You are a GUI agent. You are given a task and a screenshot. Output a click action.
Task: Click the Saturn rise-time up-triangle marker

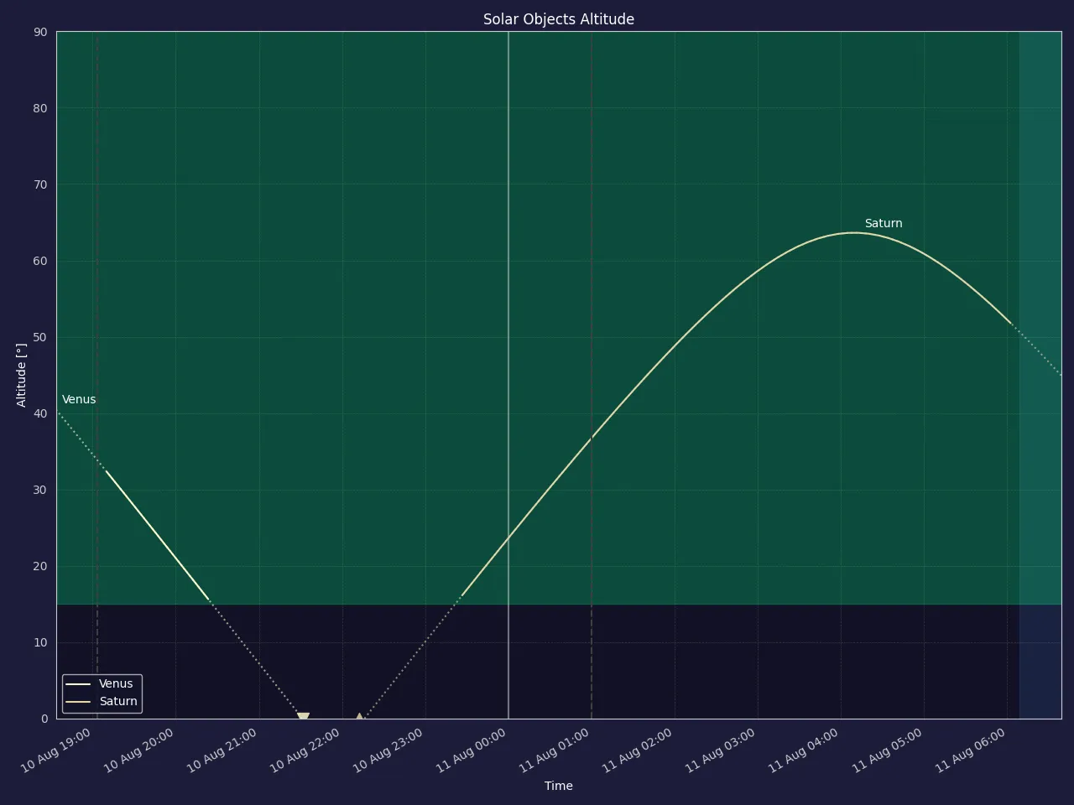click(359, 718)
